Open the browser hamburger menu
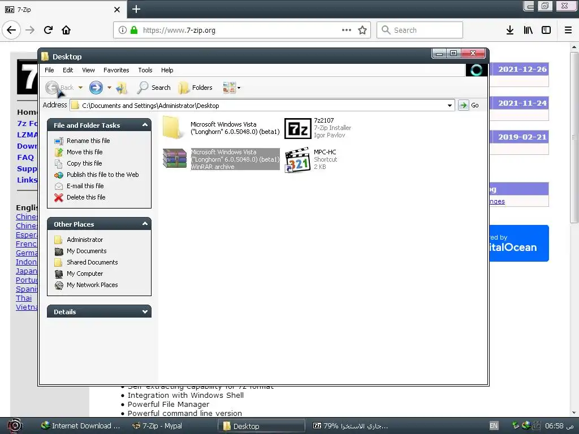Viewport: 579px width, 434px height. [568, 30]
